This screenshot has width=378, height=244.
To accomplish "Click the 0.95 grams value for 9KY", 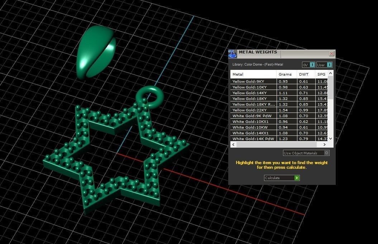I will pos(283,81).
